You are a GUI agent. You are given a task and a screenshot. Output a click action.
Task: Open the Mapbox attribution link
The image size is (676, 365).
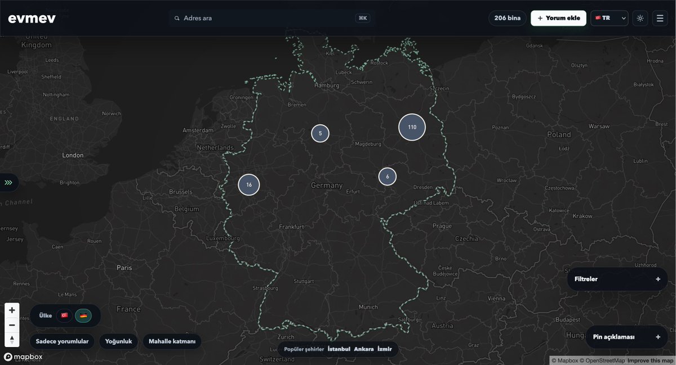click(564, 361)
